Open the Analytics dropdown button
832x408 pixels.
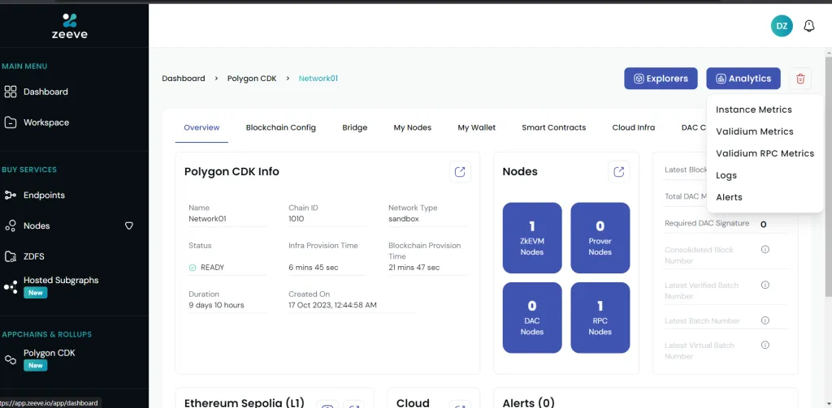point(743,79)
